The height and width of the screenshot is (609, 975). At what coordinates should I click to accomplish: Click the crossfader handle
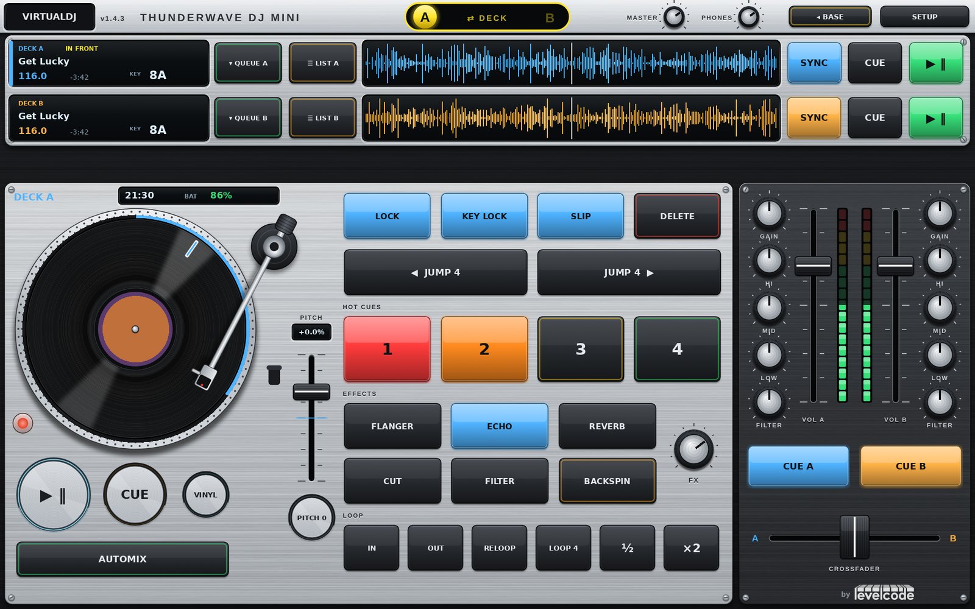pos(854,537)
